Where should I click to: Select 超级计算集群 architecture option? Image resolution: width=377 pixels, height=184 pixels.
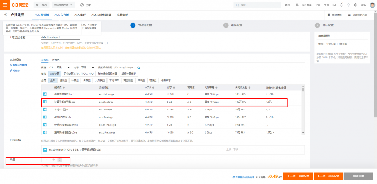pos(129,74)
